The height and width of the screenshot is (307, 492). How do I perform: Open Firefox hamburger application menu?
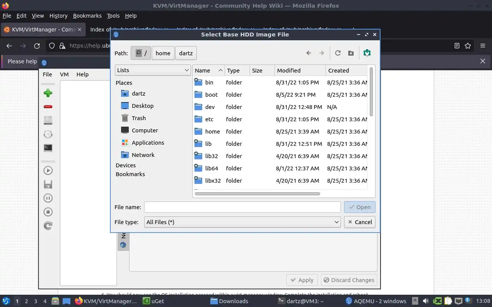point(483,46)
